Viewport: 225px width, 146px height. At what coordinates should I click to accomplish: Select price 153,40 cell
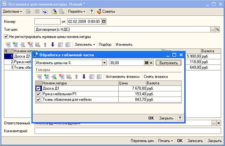[132, 94]
